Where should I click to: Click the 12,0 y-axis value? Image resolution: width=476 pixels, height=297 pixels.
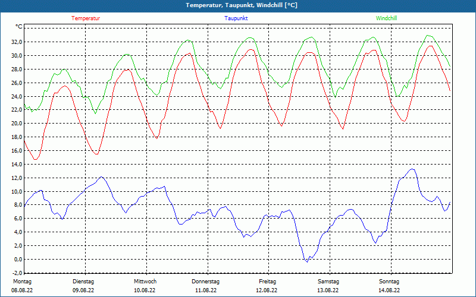click(17, 178)
